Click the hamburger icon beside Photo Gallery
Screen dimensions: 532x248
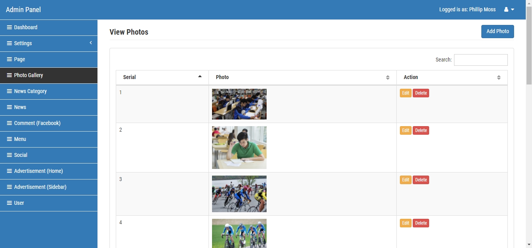(9, 75)
